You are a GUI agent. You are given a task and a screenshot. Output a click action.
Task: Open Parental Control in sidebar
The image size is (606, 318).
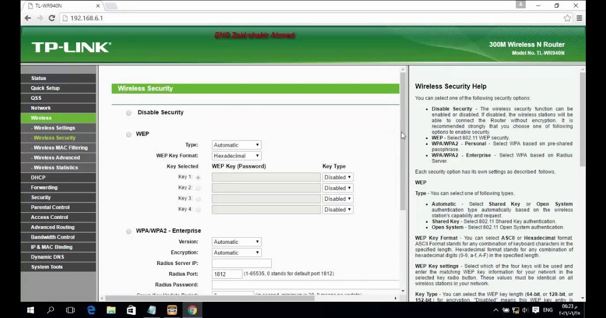tap(59, 207)
